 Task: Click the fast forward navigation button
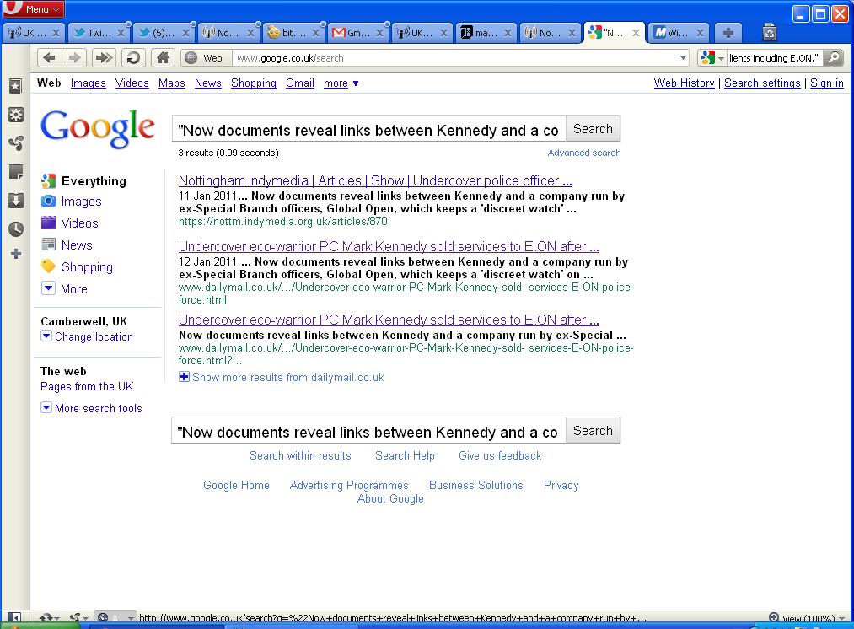coord(104,58)
